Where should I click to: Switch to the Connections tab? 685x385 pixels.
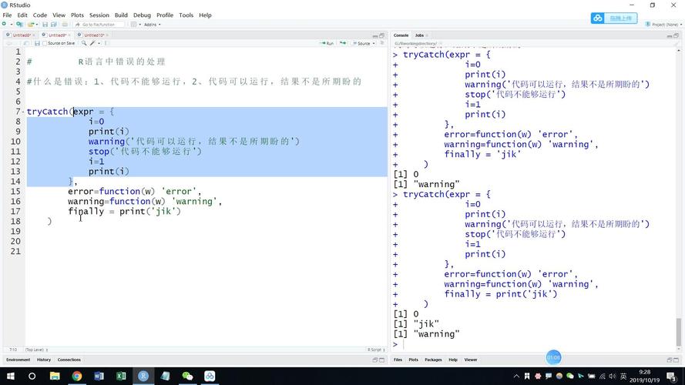[x=69, y=360]
